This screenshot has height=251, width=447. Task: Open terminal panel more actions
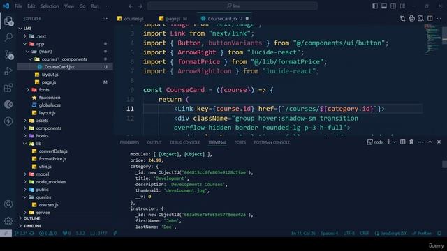click(x=420, y=142)
